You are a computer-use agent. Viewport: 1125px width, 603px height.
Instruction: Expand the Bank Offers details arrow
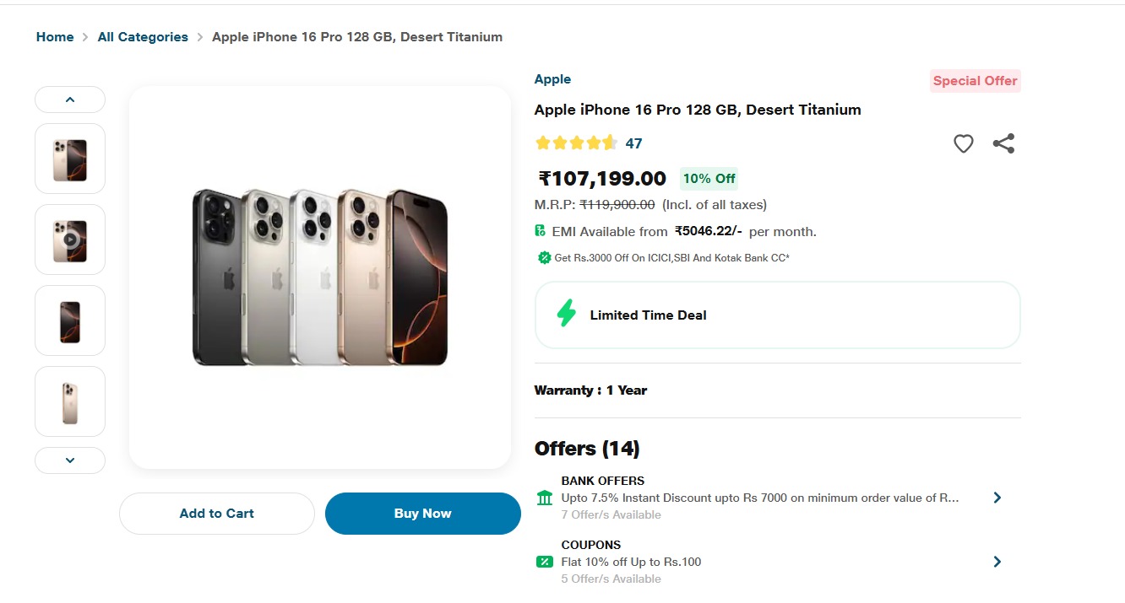click(x=997, y=498)
